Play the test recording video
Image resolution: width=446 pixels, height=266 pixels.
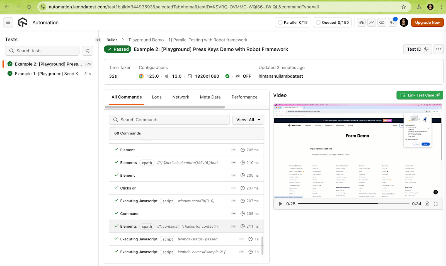(280, 204)
